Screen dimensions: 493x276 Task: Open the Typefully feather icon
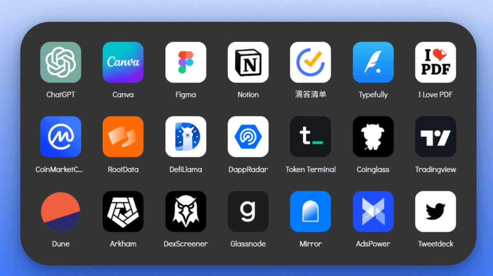coord(373,62)
